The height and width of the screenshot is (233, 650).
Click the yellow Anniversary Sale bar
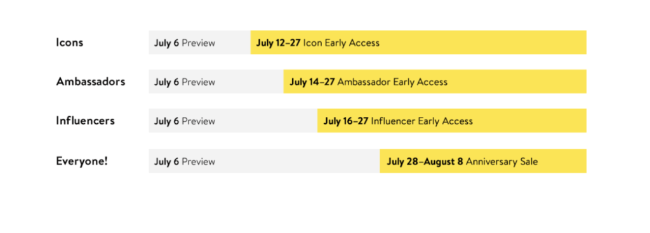[483, 161]
